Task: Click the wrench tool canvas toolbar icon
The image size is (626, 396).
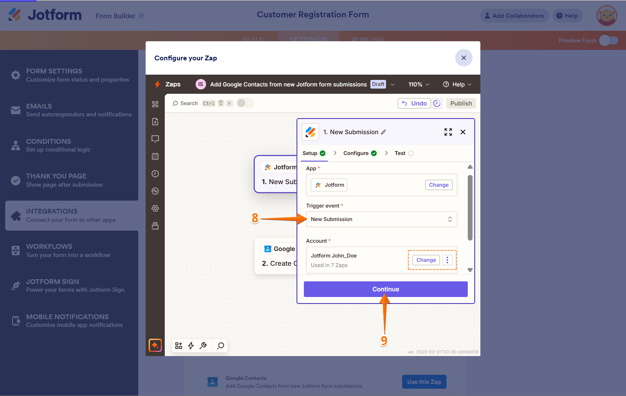Action: 203,346
